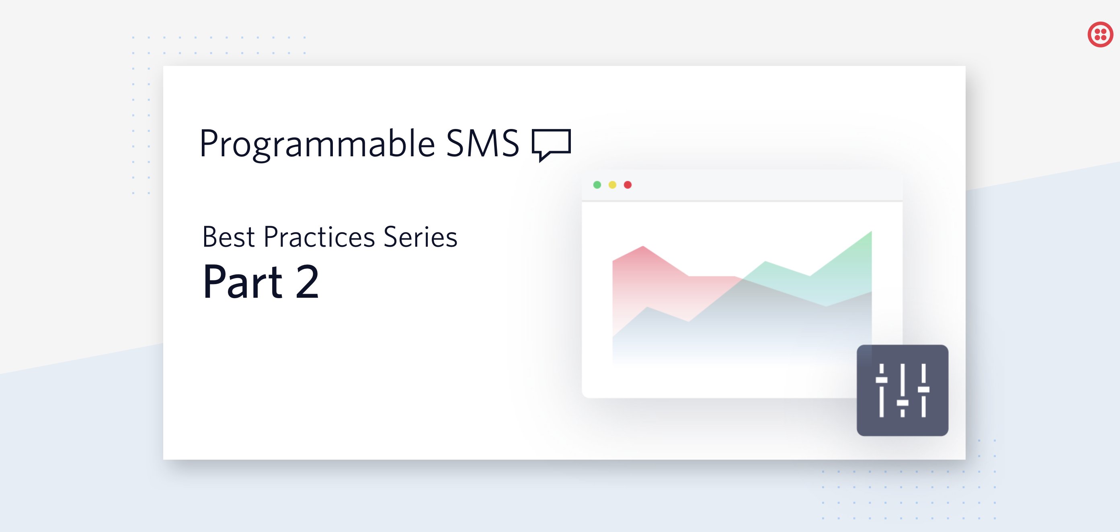Click the mock browser window title bar
Viewport: 1120px width, 532px height.
[x=742, y=185]
